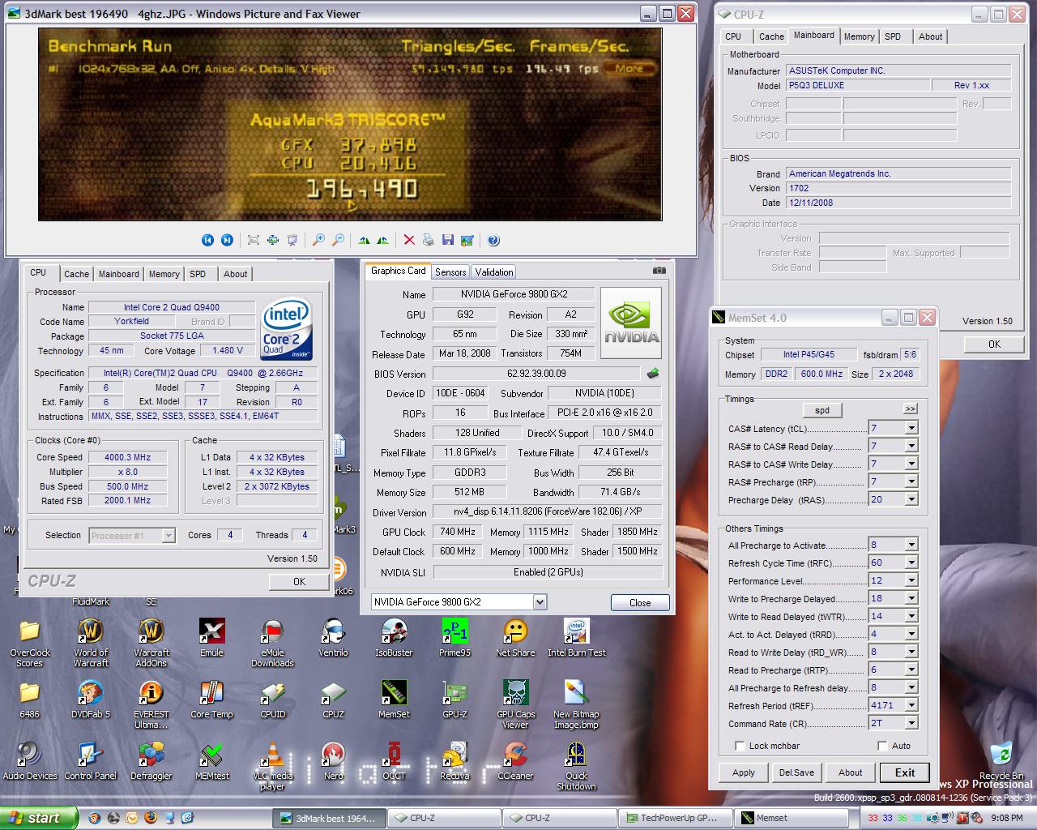Switch to Memset taskbar button

point(792,818)
